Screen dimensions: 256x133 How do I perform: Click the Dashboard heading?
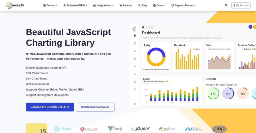(x=151, y=33)
